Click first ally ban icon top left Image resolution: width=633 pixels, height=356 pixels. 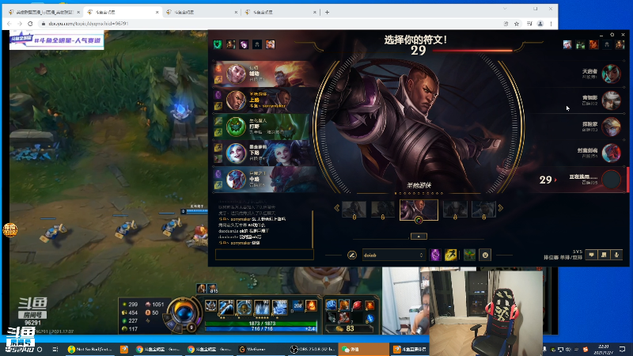click(x=218, y=44)
